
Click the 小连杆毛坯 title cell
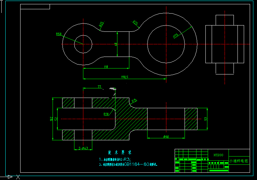[239, 161]
